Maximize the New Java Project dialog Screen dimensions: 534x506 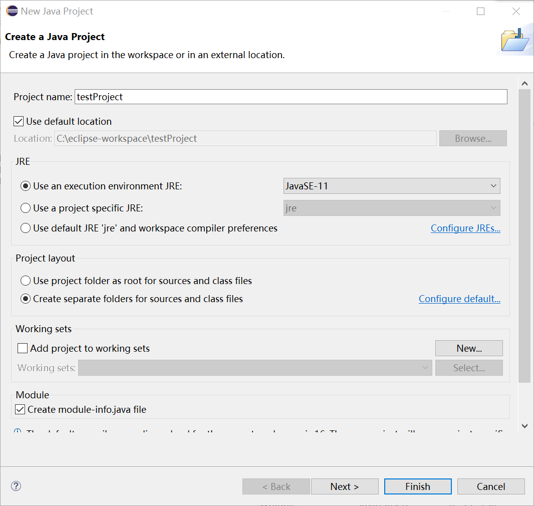coord(480,11)
